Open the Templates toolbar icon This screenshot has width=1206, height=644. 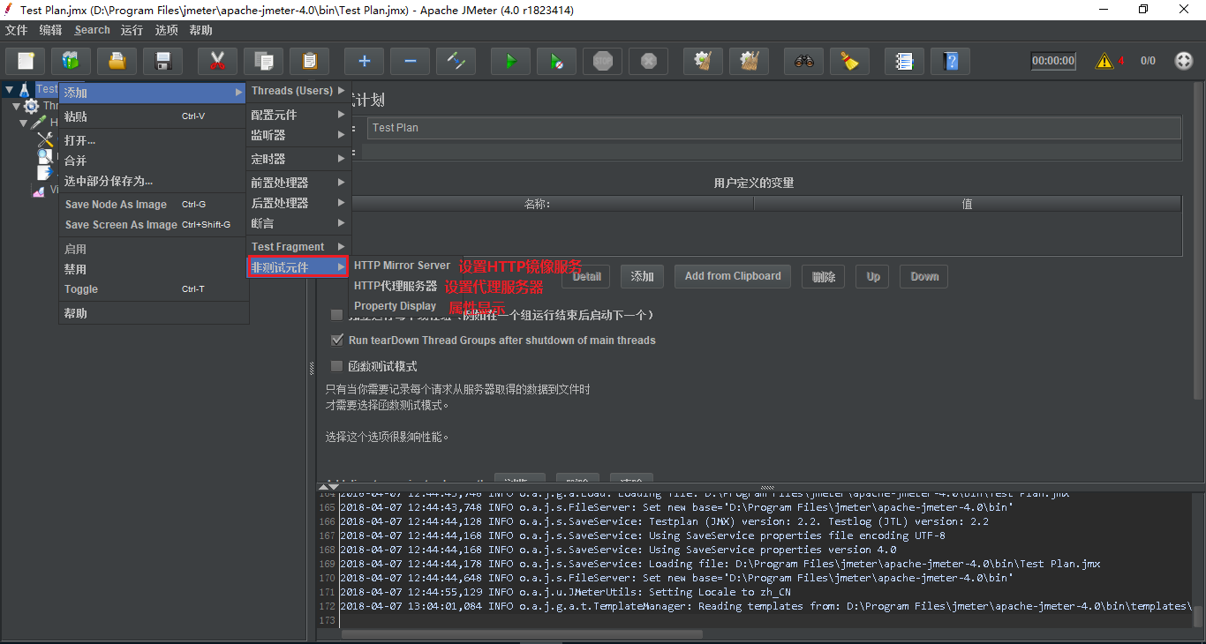point(72,61)
